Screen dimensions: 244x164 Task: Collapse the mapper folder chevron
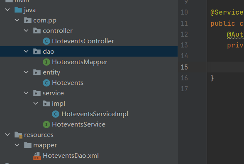[x=17, y=145]
